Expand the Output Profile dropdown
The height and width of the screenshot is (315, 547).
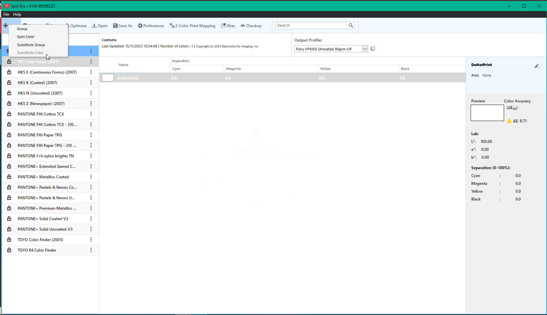point(365,49)
